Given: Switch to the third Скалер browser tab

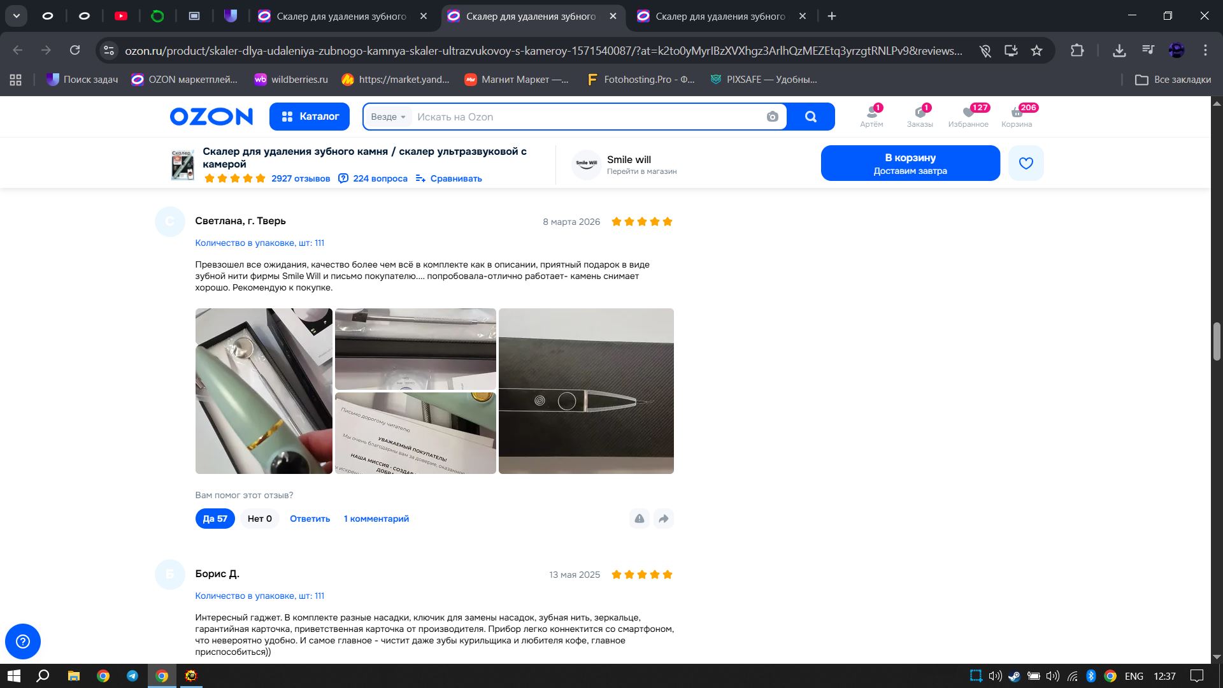Looking at the screenshot, I should [x=720, y=16].
